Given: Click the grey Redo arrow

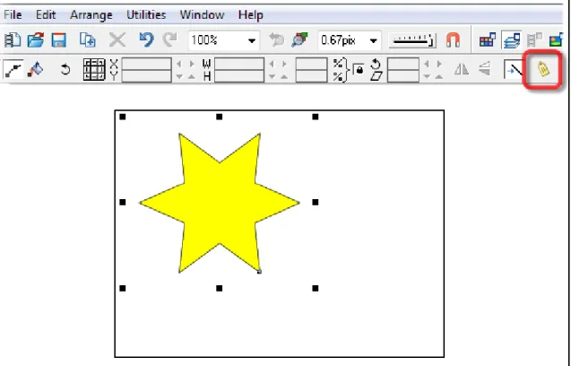Looking at the screenshot, I should pos(169,40).
